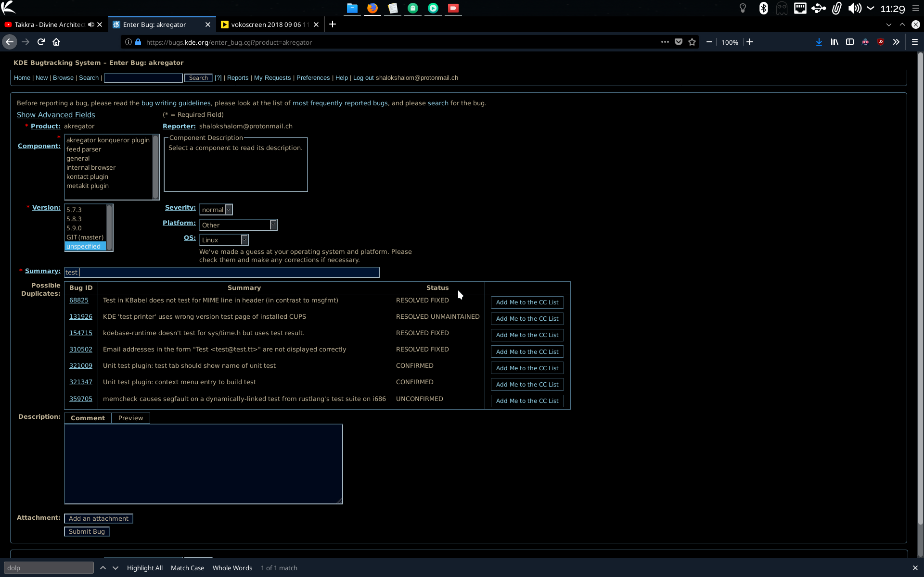Screen dimensions: 924x577
Task: Open the uBlock shield extension icon
Action: click(881, 42)
